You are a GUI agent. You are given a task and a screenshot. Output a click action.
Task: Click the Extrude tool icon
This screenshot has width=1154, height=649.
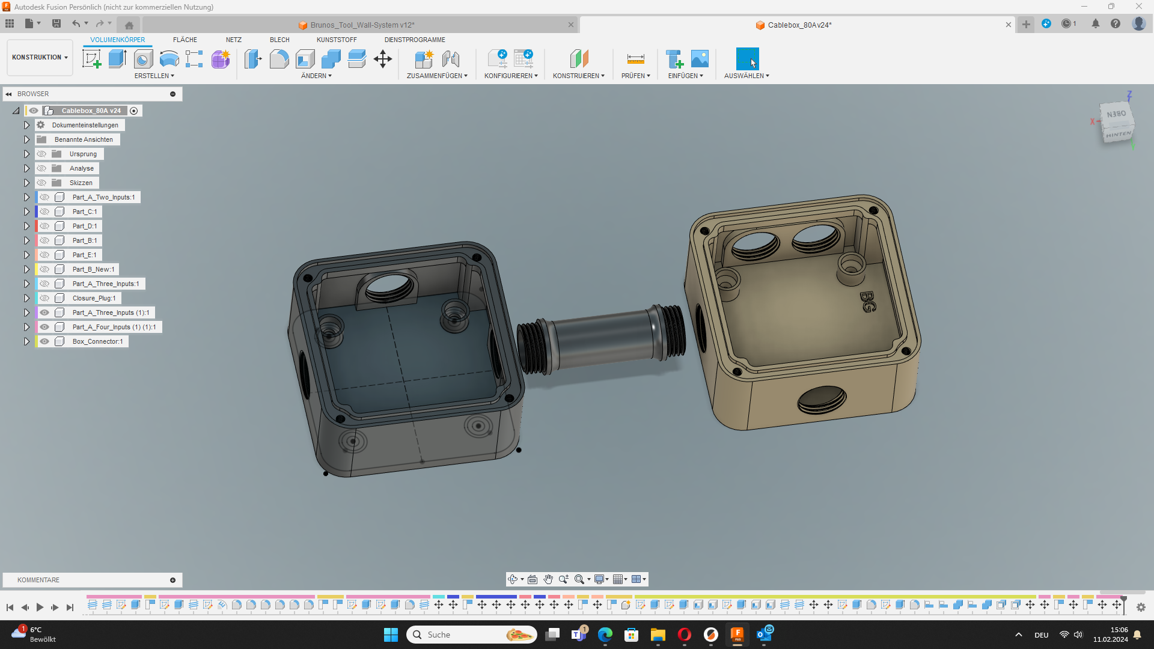117,59
